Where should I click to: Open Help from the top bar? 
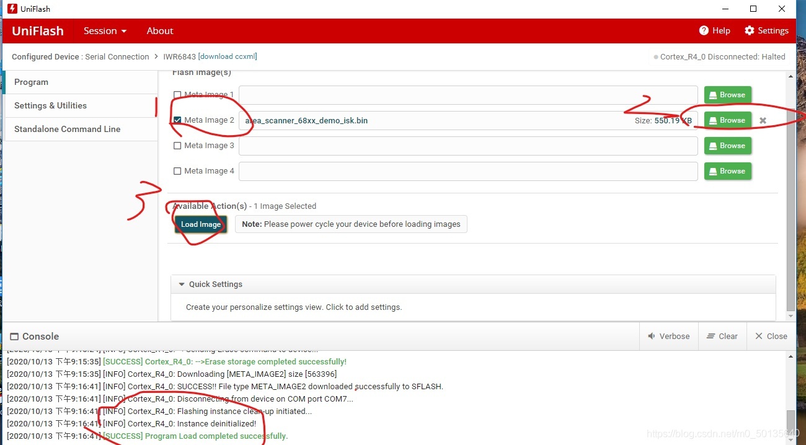pyautogui.click(x=714, y=30)
